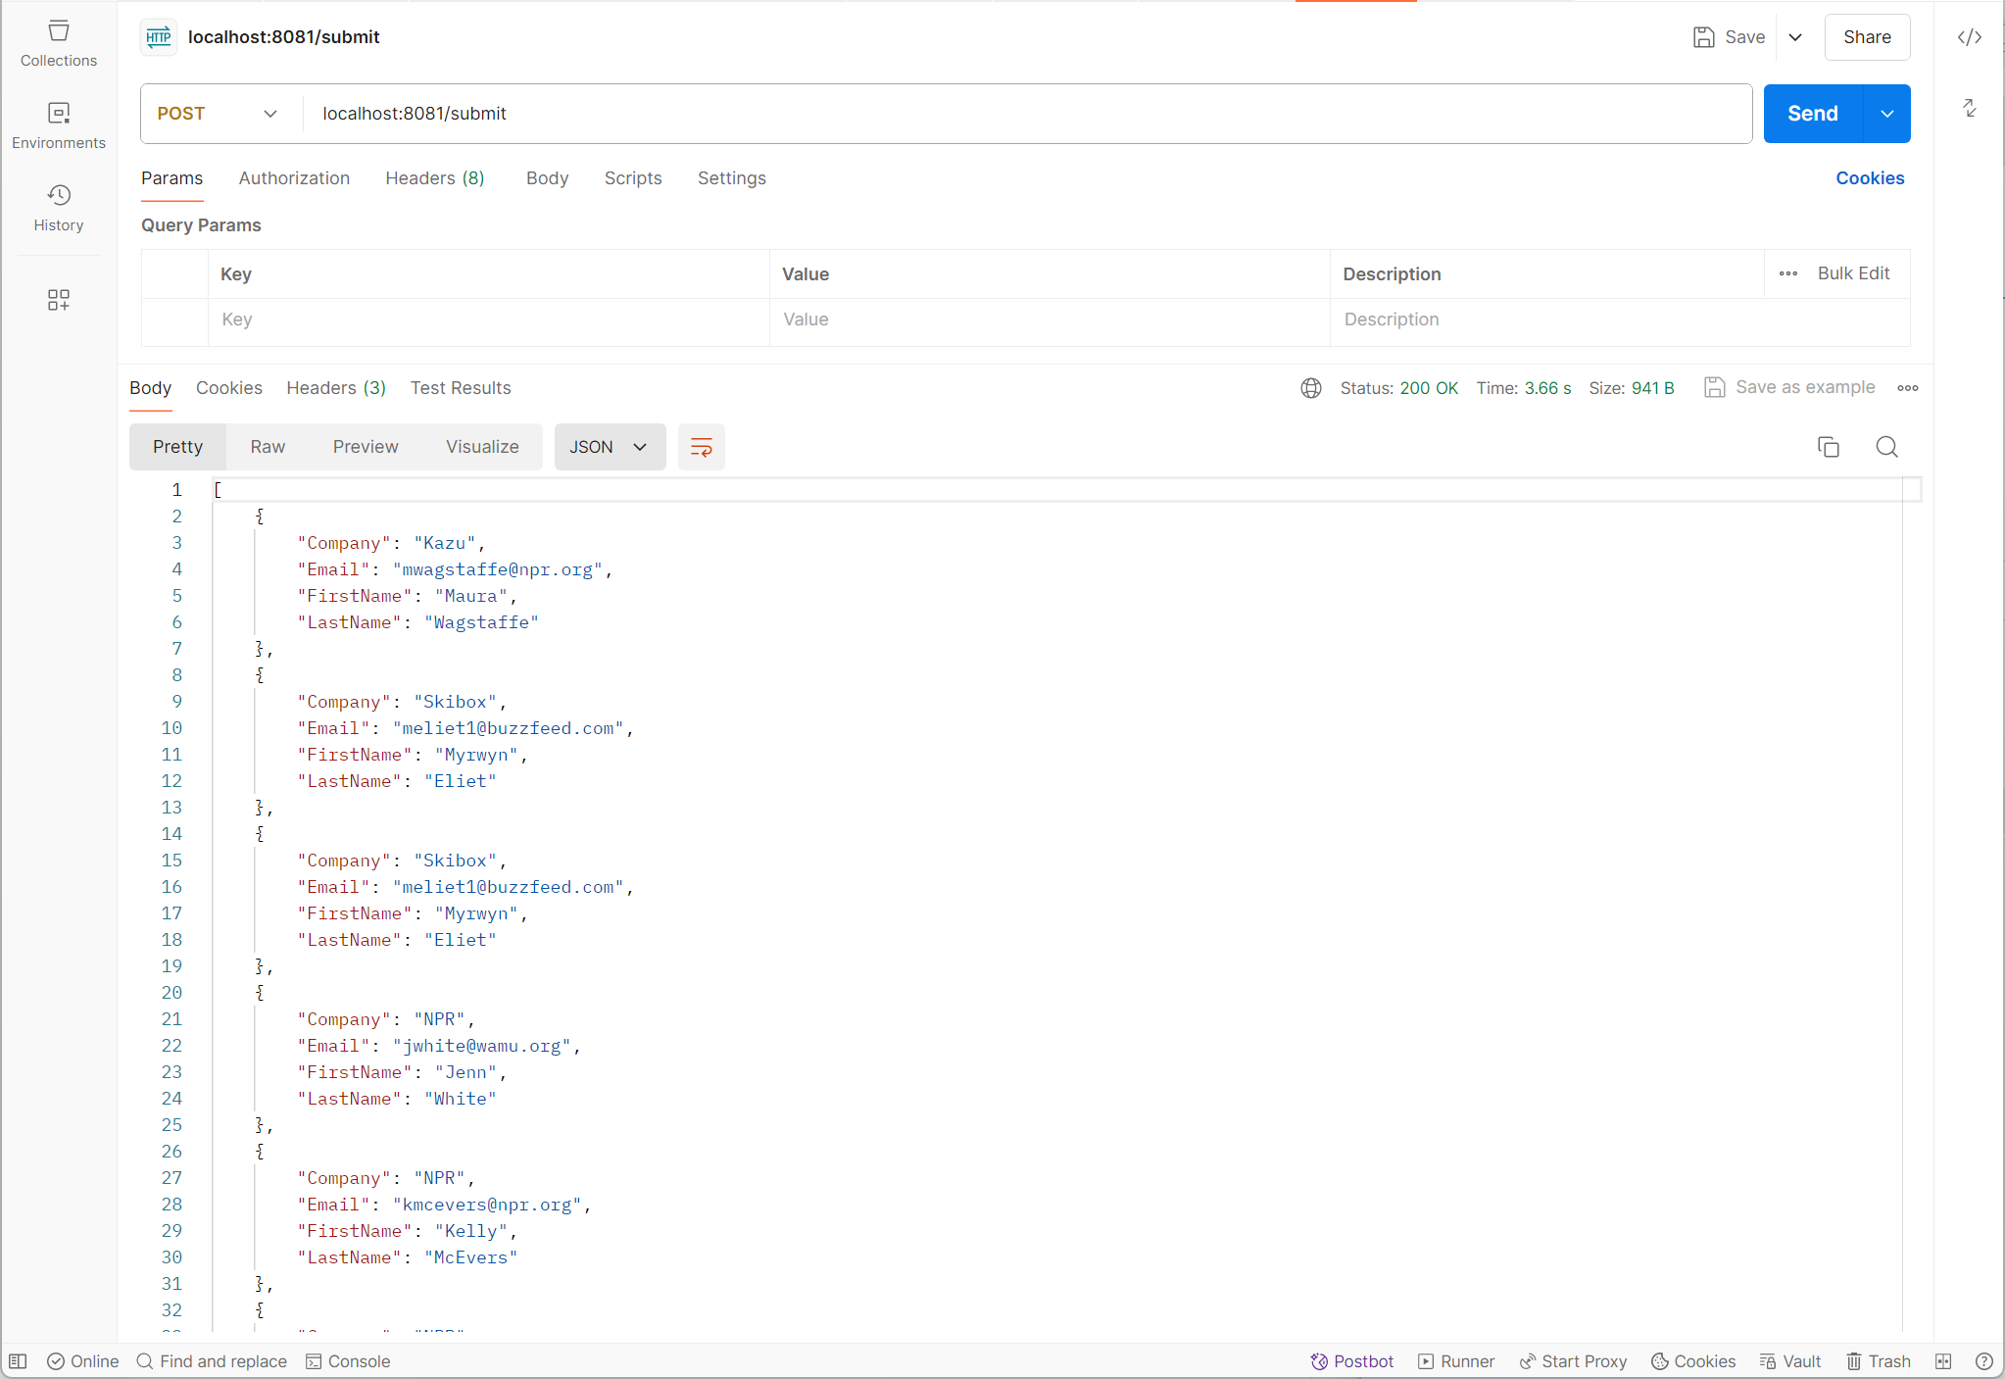Open the Collections sidebar panel
The width and height of the screenshot is (2005, 1379).
59,44
